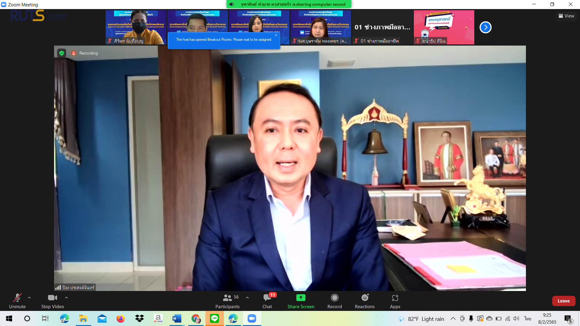Open File Explorer from taskbar

click(83, 318)
